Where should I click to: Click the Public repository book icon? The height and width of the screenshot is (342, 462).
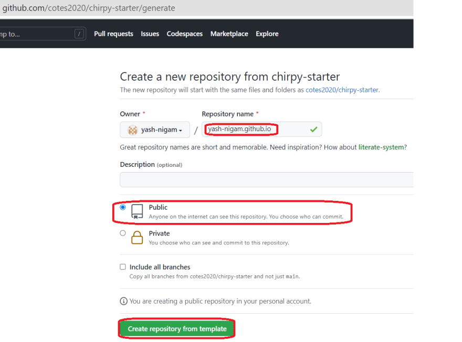coord(137,211)
